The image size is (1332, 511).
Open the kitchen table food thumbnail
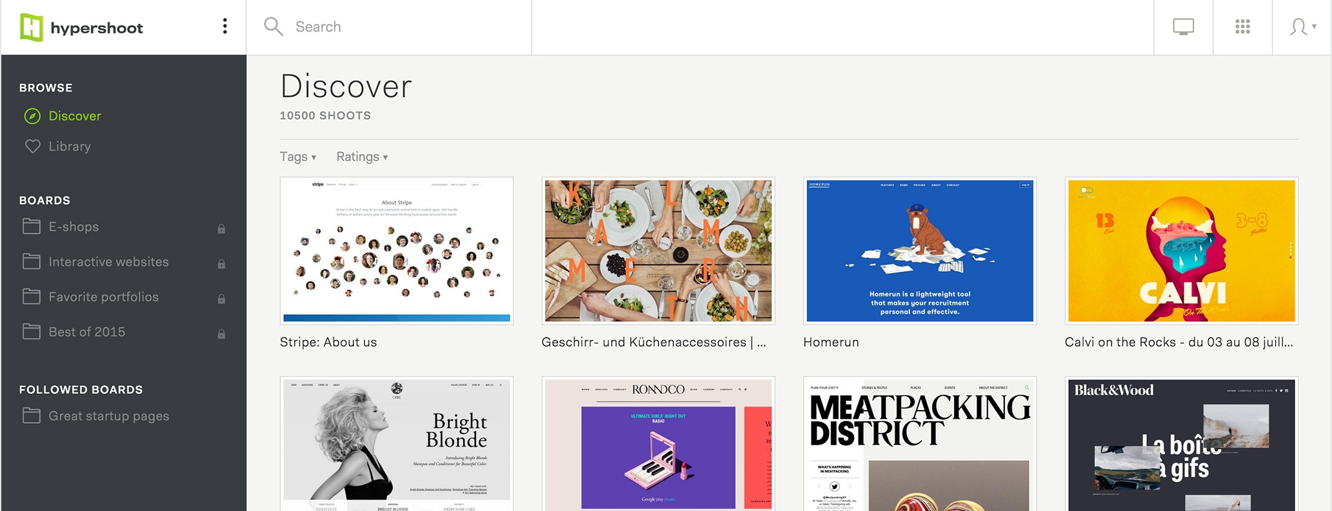coord(658,251)
